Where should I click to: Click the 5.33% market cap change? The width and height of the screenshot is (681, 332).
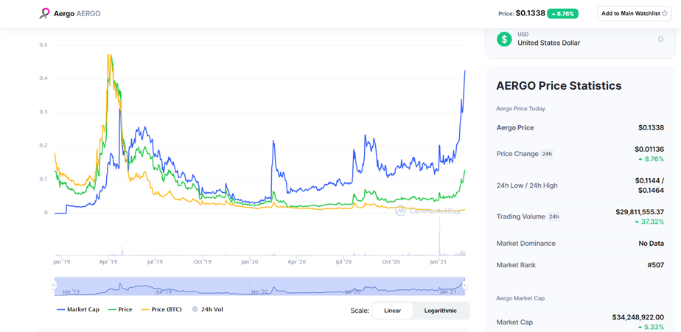(x=652, y=327)
